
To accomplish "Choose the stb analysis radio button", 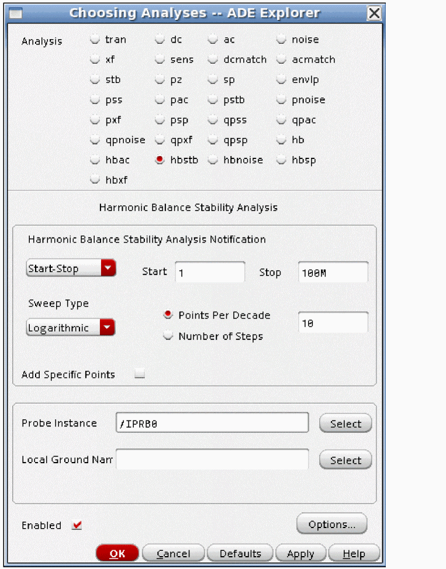I will [95, 80].
